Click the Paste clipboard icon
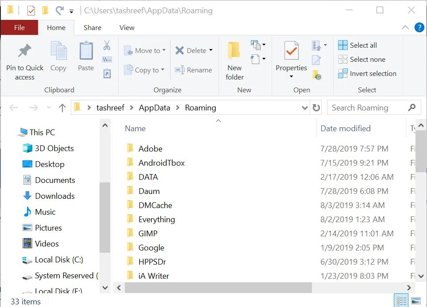The image size is (427, 307). 86,50
